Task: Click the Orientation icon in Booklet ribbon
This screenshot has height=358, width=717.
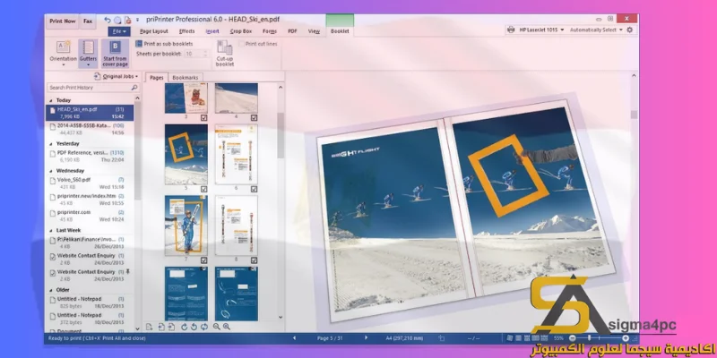Action: click(x=63, y=47)
